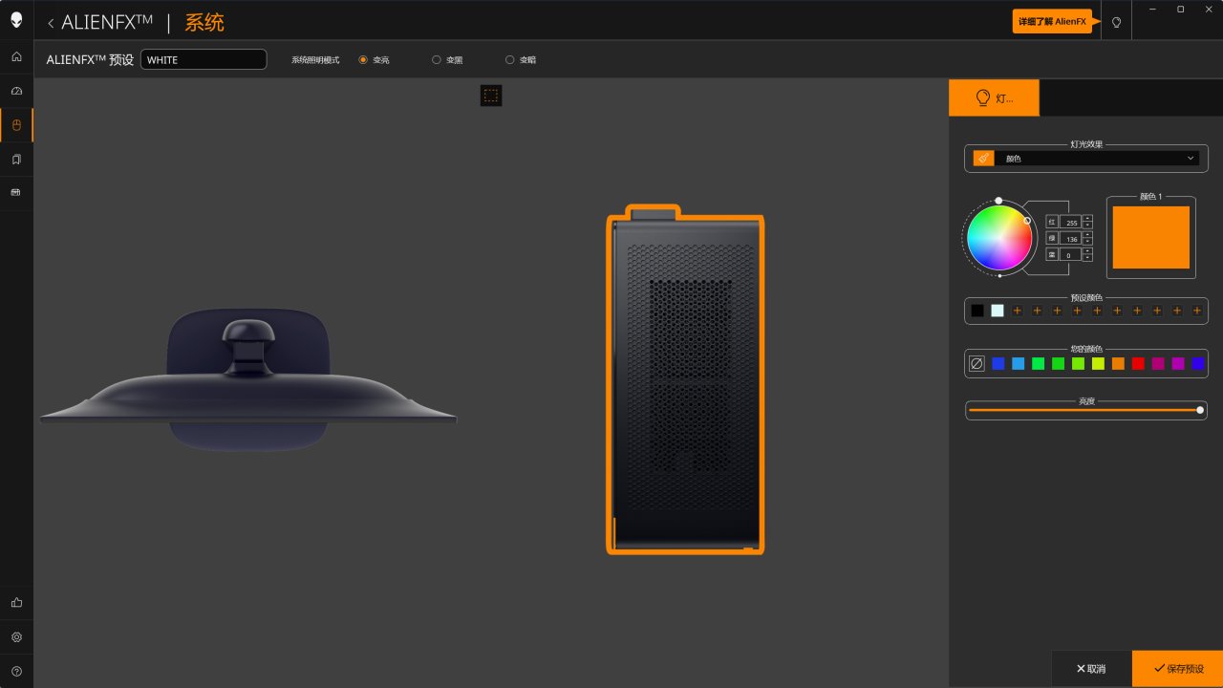
Task: Click the 详细了解 AlienFX button
Action: click(1052, 22)
